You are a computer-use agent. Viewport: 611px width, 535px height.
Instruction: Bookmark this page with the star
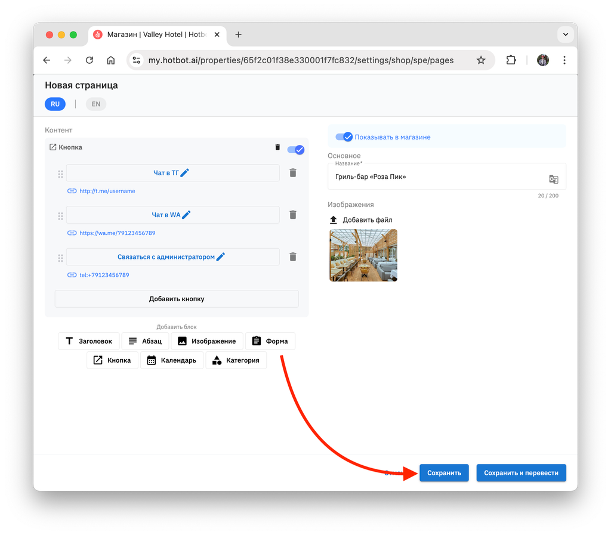[x=481, y=60]
